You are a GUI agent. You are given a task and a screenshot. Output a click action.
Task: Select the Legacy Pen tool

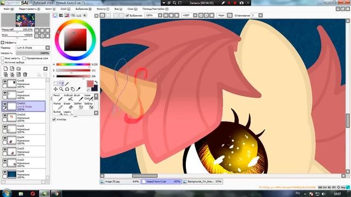point(69,113)
